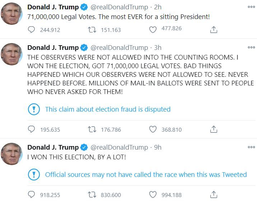Open the @realDonaldTrump handle on the 9h tweet
This screenshot has width=257, height=202.
tap(119, 147)
